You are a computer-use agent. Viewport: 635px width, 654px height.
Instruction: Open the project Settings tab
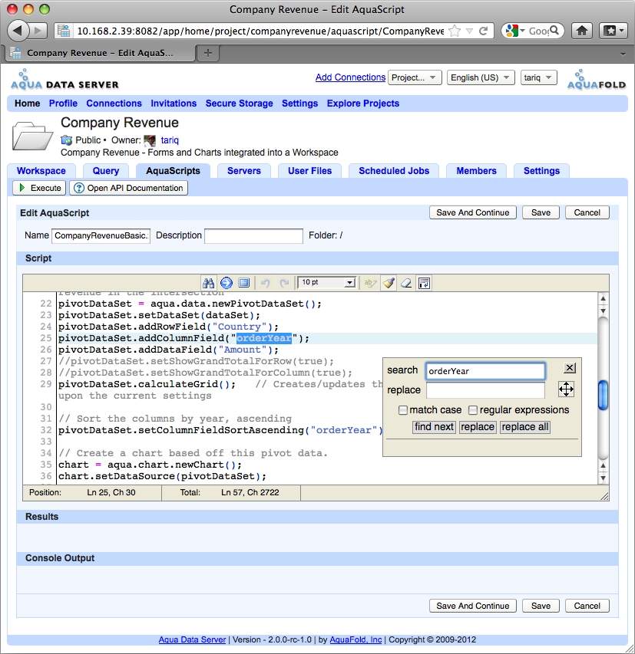[x=541, y=171]
